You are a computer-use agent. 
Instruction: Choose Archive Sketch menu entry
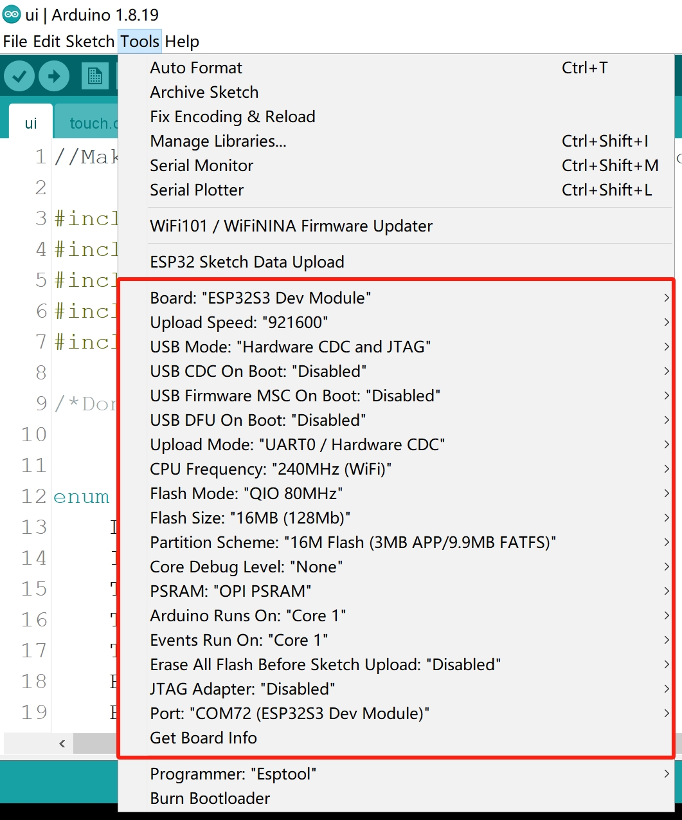[x=396, y=92]
